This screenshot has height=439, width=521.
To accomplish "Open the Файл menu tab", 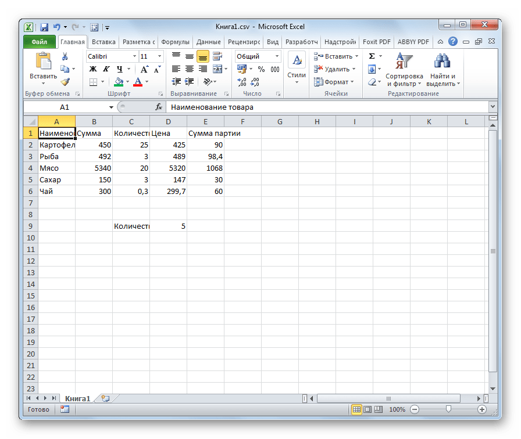I will (x=40, y=42).
